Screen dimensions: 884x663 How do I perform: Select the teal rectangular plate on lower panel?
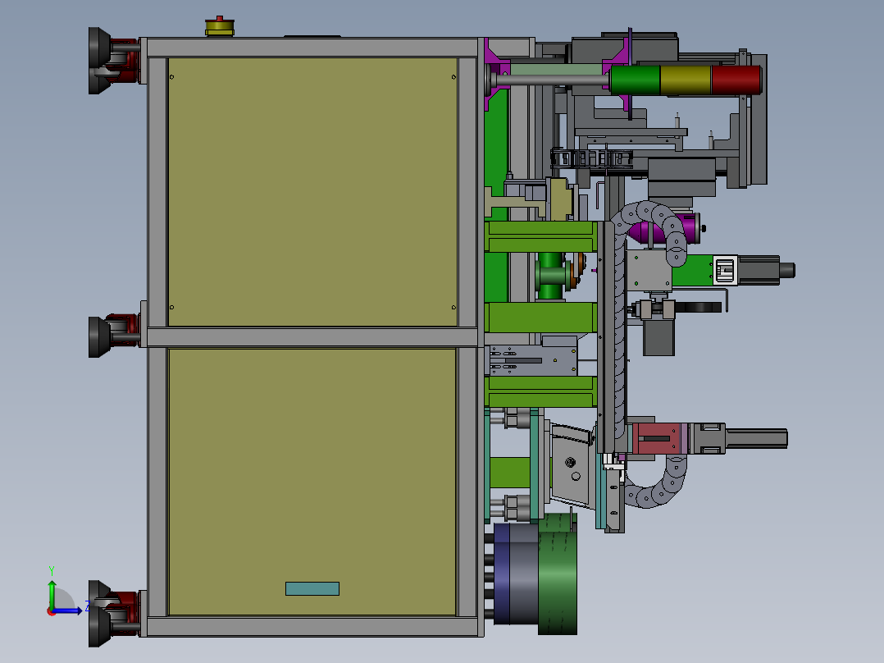point(312,588)
